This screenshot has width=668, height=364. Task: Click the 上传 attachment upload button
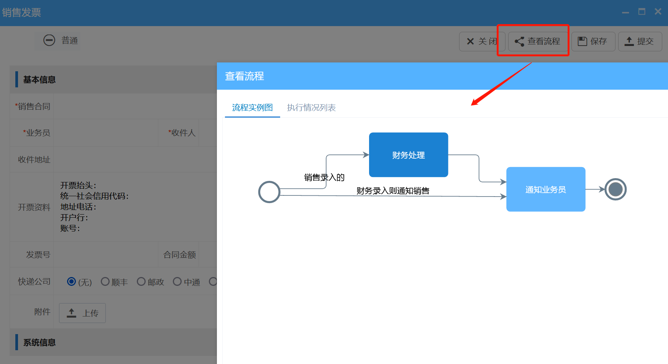(82, 313)
